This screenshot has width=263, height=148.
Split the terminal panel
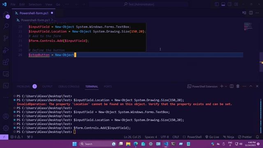coord(232,86)
